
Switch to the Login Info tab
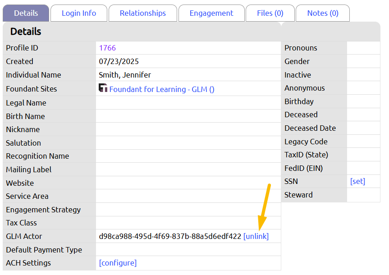[x=79, y=13]
